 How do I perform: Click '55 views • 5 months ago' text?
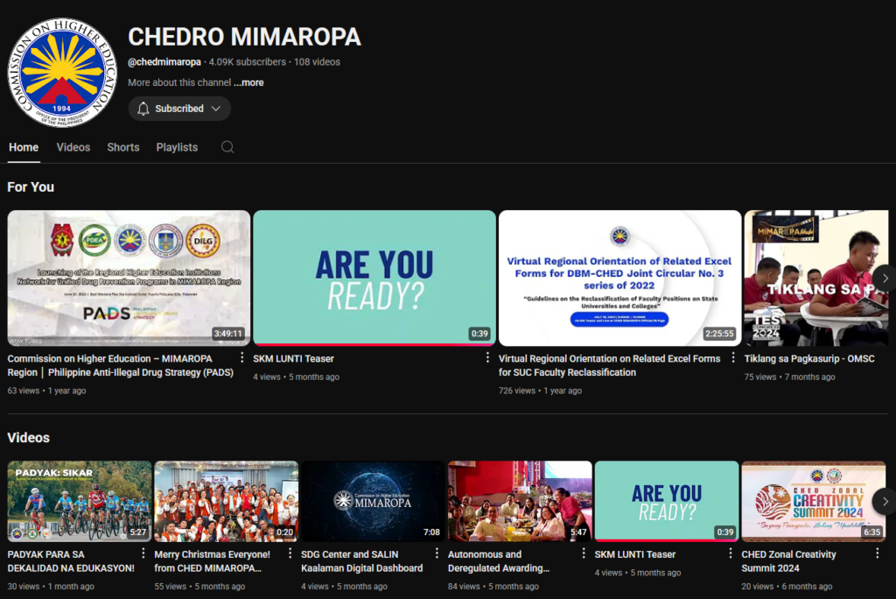(199, 587)
